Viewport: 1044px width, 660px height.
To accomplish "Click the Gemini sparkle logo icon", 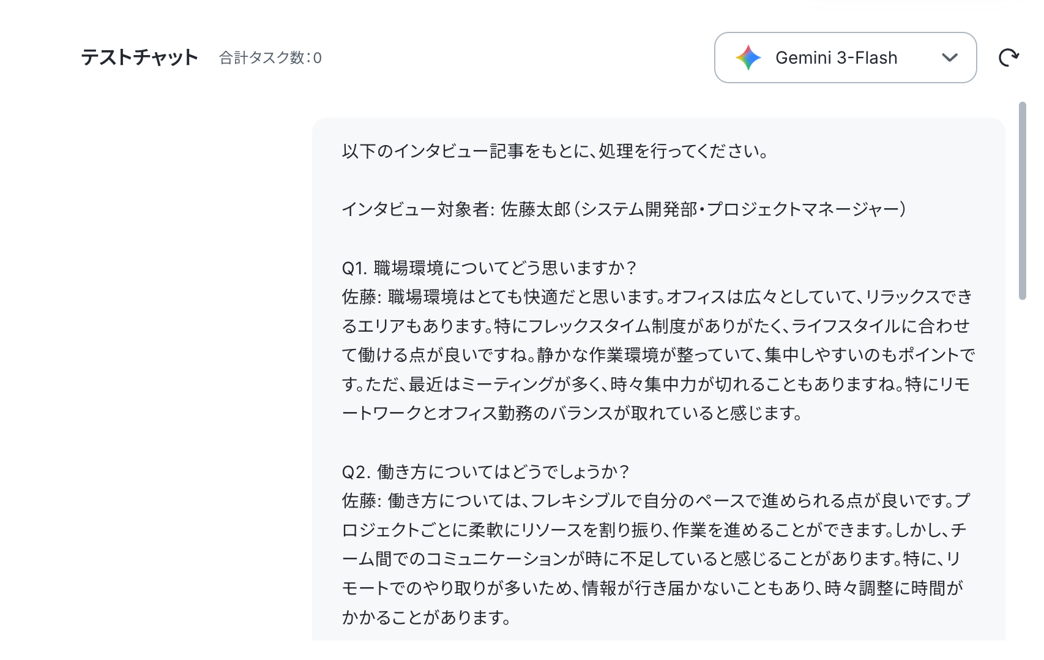I will 748,58.
